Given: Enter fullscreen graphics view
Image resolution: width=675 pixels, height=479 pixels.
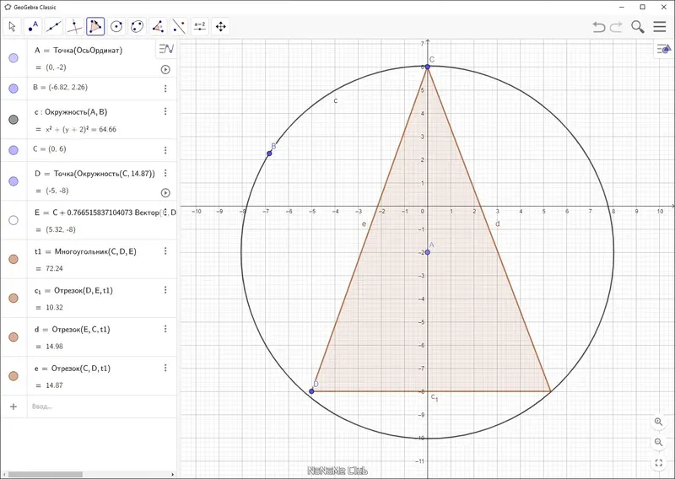Looking at the screenshot, I should pos(658,463).
